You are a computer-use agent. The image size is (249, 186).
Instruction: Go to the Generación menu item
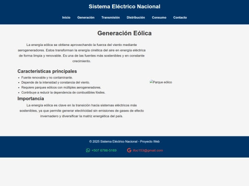86,17
